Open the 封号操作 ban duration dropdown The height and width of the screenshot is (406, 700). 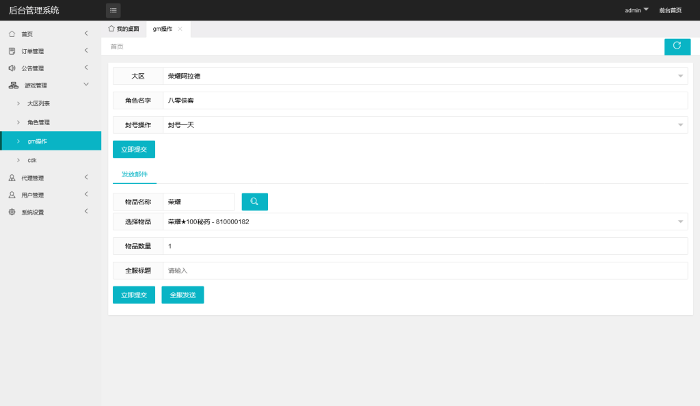point(679,124)
